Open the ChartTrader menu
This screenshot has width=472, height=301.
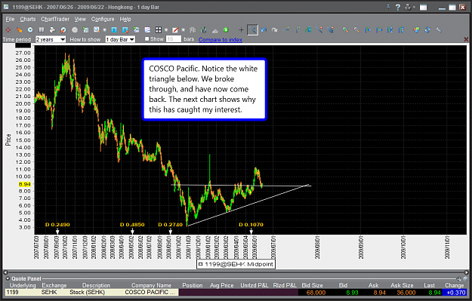click(55, 19)
